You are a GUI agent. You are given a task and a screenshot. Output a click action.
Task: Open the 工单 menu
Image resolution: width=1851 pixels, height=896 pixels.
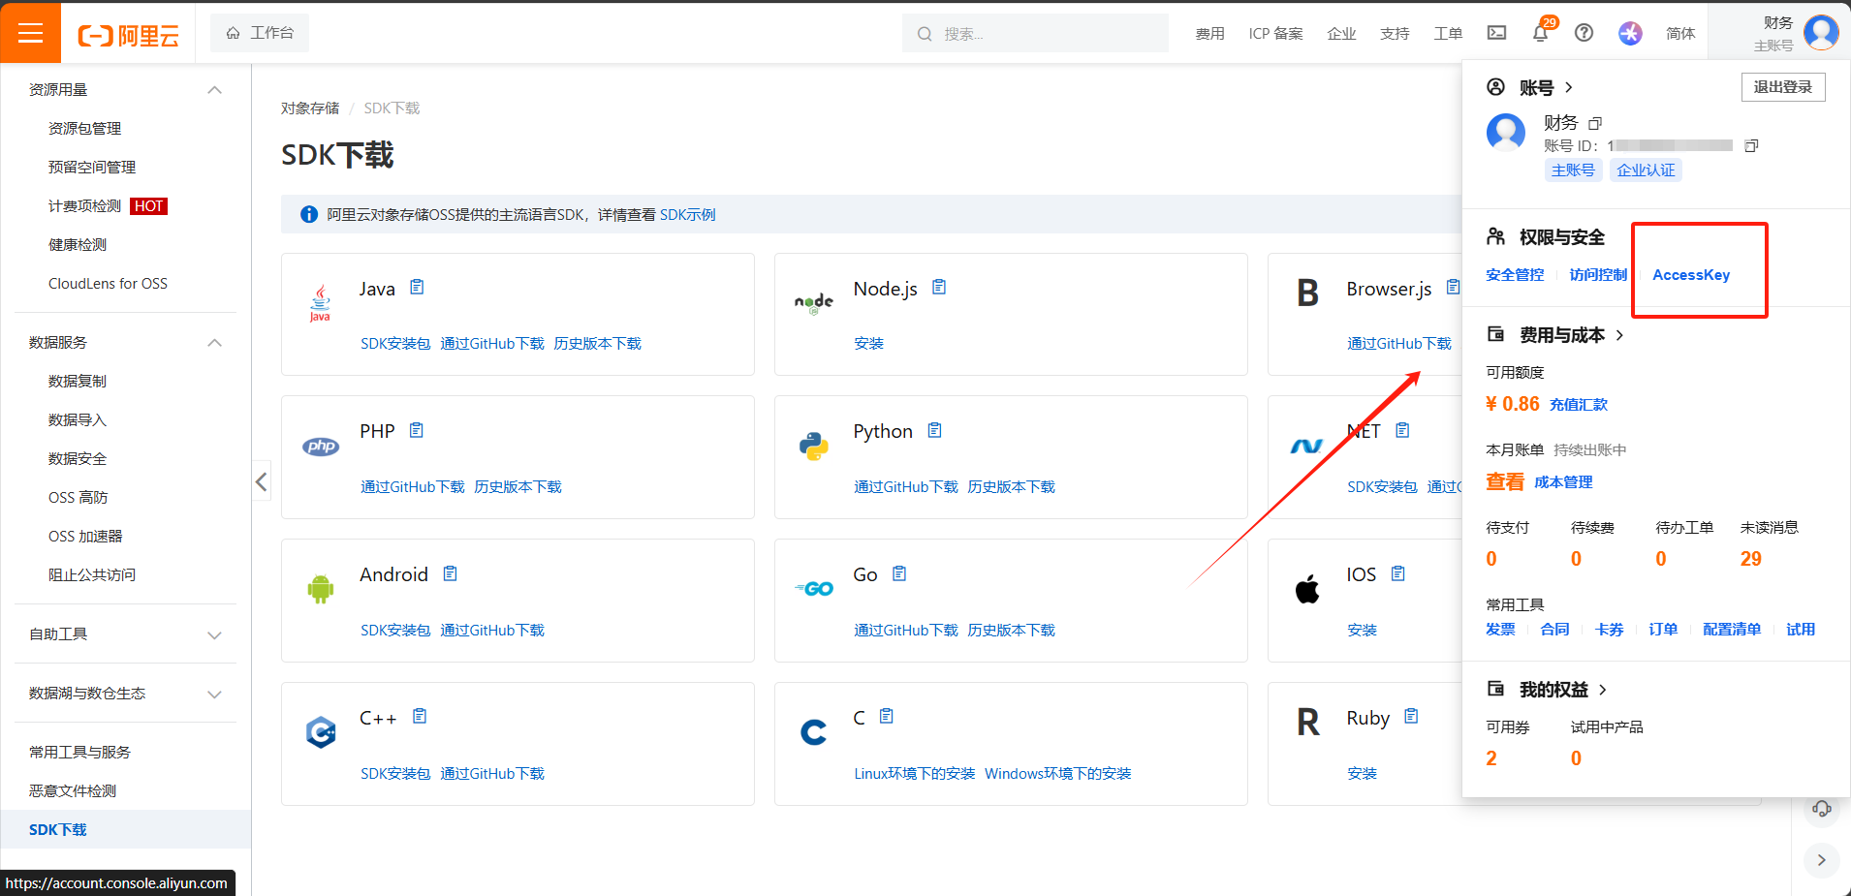(x=1448, y=34)
